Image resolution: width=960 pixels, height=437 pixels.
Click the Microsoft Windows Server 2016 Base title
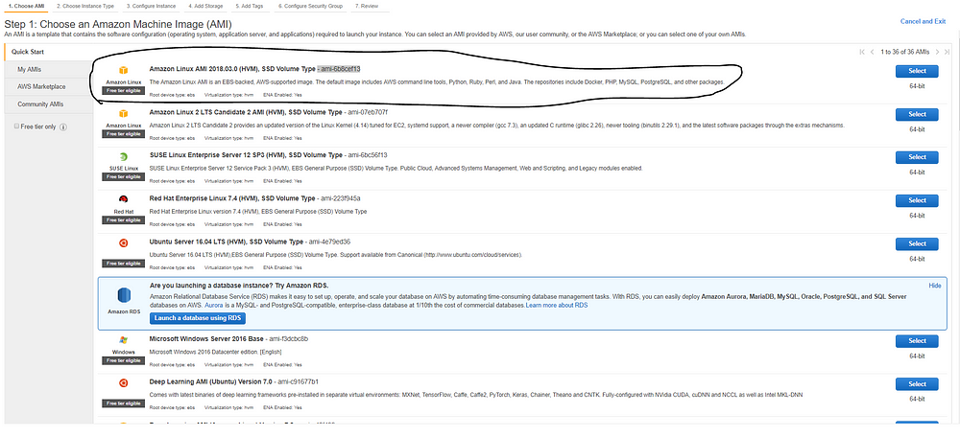[206, 338]
